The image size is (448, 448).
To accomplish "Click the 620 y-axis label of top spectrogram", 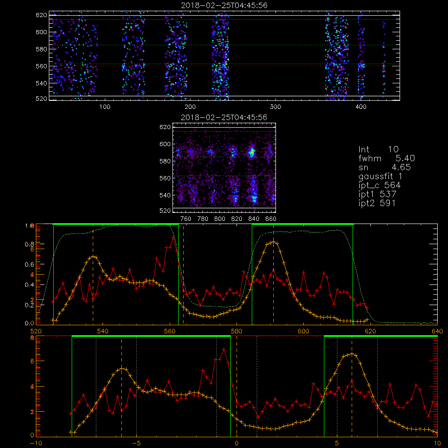I will [41, 15].
